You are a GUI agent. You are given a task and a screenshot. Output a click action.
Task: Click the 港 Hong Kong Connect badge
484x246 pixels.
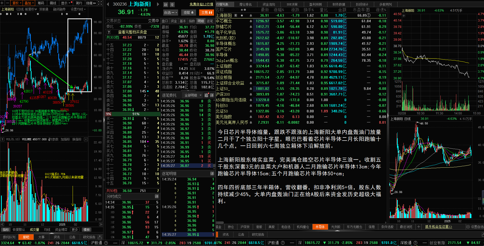(172, 4)
